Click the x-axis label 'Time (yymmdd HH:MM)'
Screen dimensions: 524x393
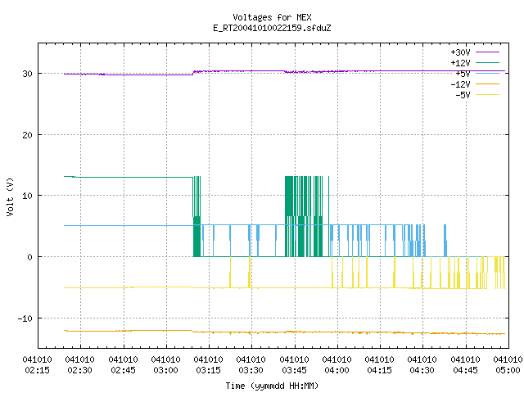(272, 386)
